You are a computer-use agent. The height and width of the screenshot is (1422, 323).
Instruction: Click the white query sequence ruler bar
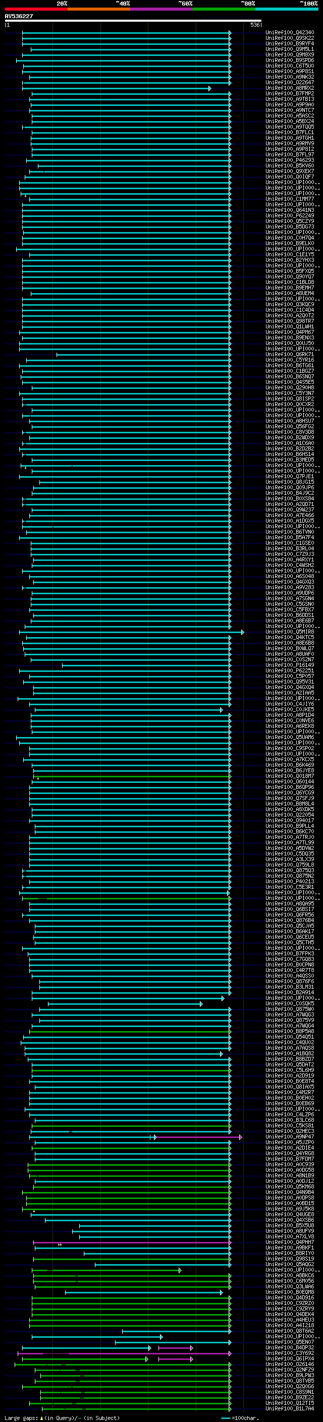coord(133,21)
